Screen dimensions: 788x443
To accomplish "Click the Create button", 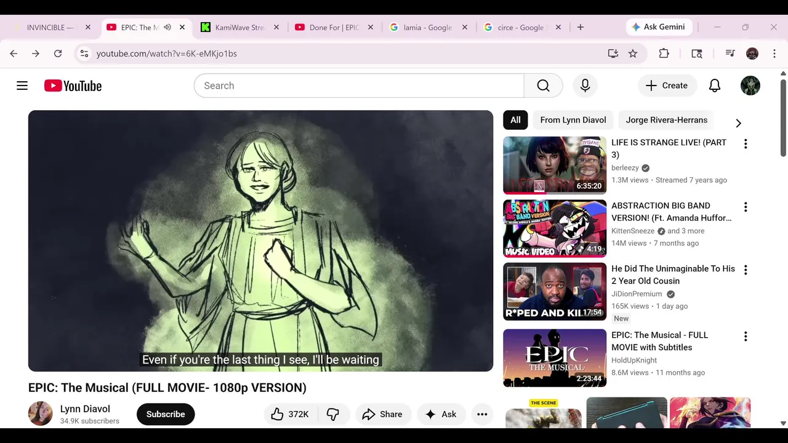I will (x=667, y=86).
